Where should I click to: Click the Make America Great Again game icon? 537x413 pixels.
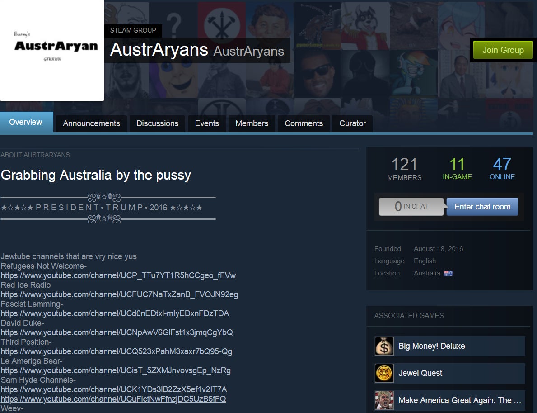tap(384, 400)
